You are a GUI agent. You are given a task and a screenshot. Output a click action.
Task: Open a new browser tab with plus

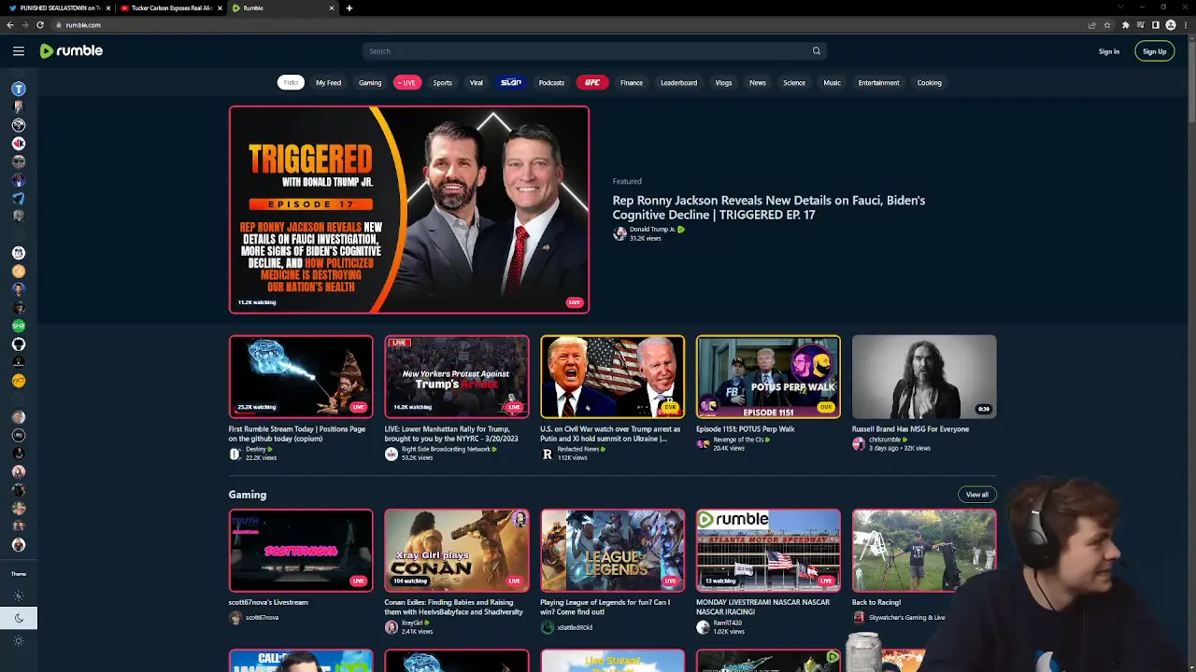pyautogui.click(x=349, y=8)
